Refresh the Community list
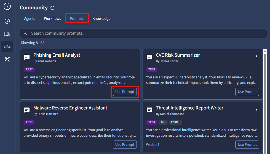 tap(53, 8)
